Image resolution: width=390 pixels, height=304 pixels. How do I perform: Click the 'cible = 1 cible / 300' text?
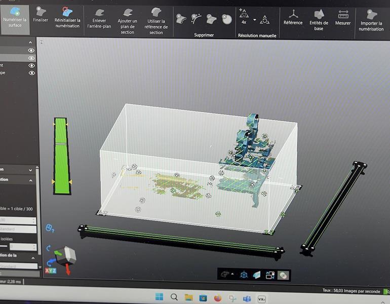tap(16, 209)
